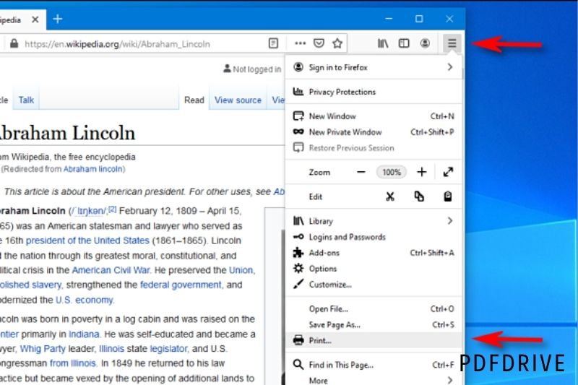578x385 pixels.
Task: Expand Sign in to Firefox submenu arrow
Action: click(x=449, y=67)
